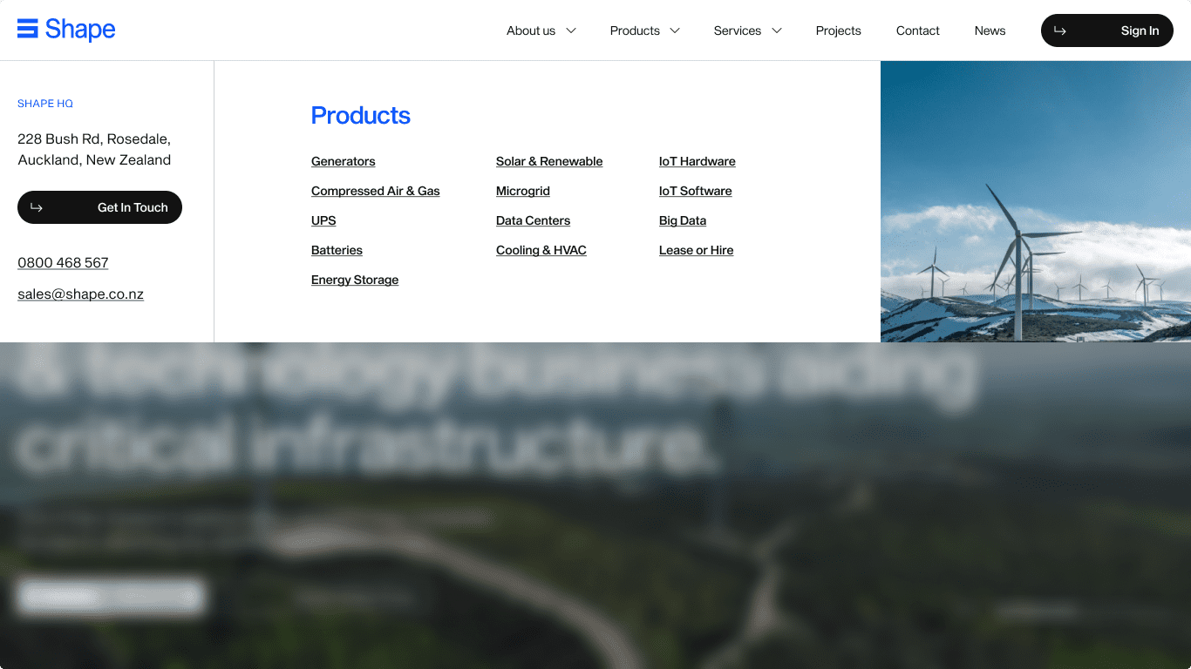Open Solar & Renewable link

tap(549, 161)
